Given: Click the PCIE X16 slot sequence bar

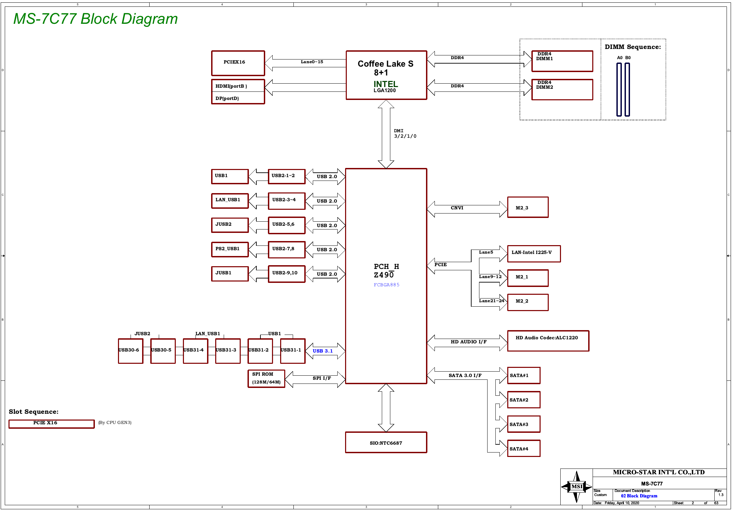Looking at the screenshot, I should pyautogui.click(x=52, y=424).
